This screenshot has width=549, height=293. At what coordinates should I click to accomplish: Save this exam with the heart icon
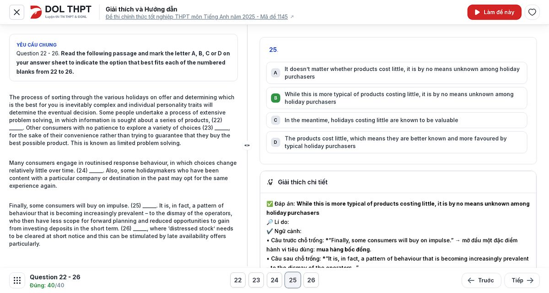tap(532, 12)
